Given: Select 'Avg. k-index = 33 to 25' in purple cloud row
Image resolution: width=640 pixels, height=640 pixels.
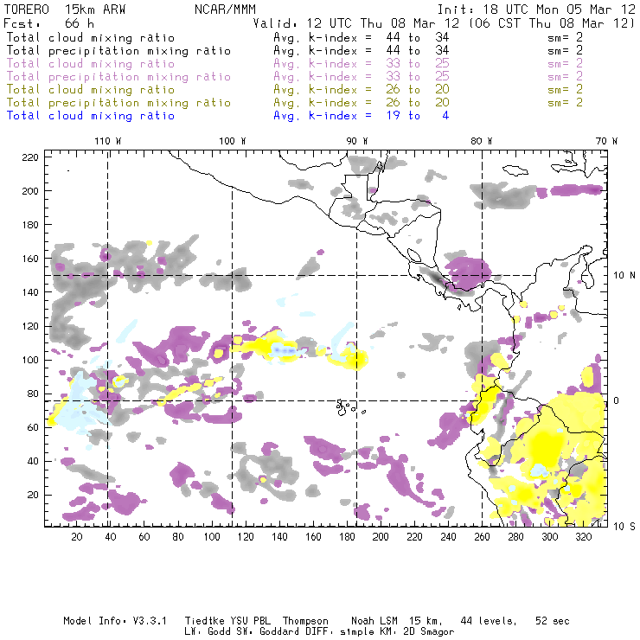Looking at the screenshot, I should (x=362, y=64).
